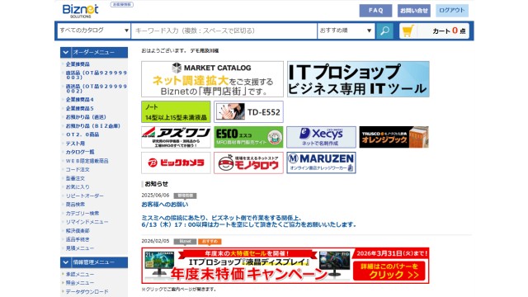Viewport: 528px width, 297px height.
Task: Click the magnifying glass search button
Action: [x=384, y=31]
